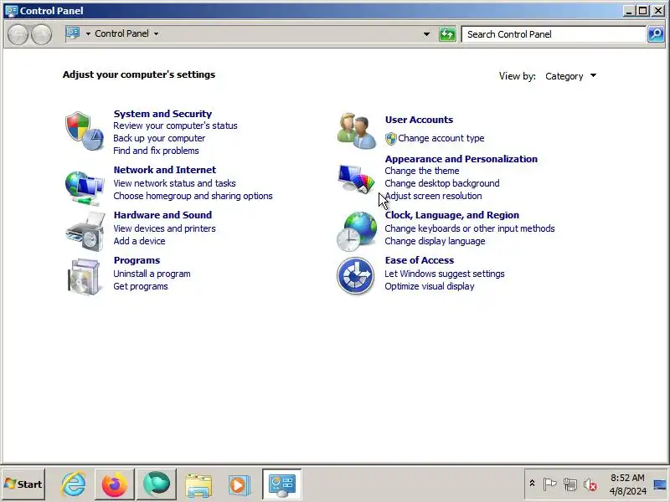Expand the arrow before Control Panel breadcrumb
The width and height of the screenshot is (670, 502).
point(88,33)
